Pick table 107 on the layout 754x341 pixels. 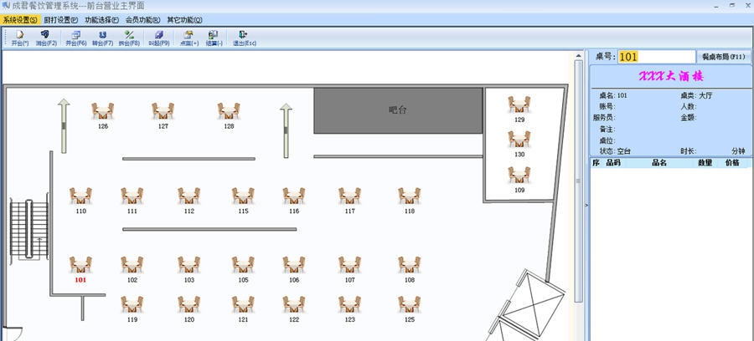pyautogui.click(x=349, y=265)
